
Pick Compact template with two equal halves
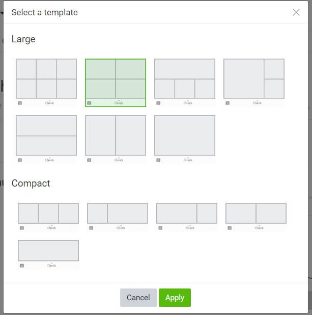pyautogui.click(x=256, y=217)
